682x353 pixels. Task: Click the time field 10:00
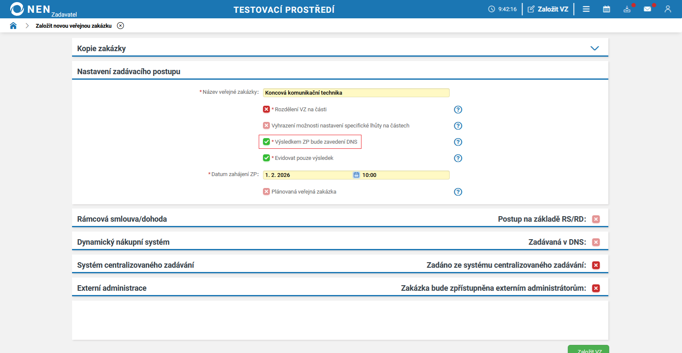coord(405,175)
